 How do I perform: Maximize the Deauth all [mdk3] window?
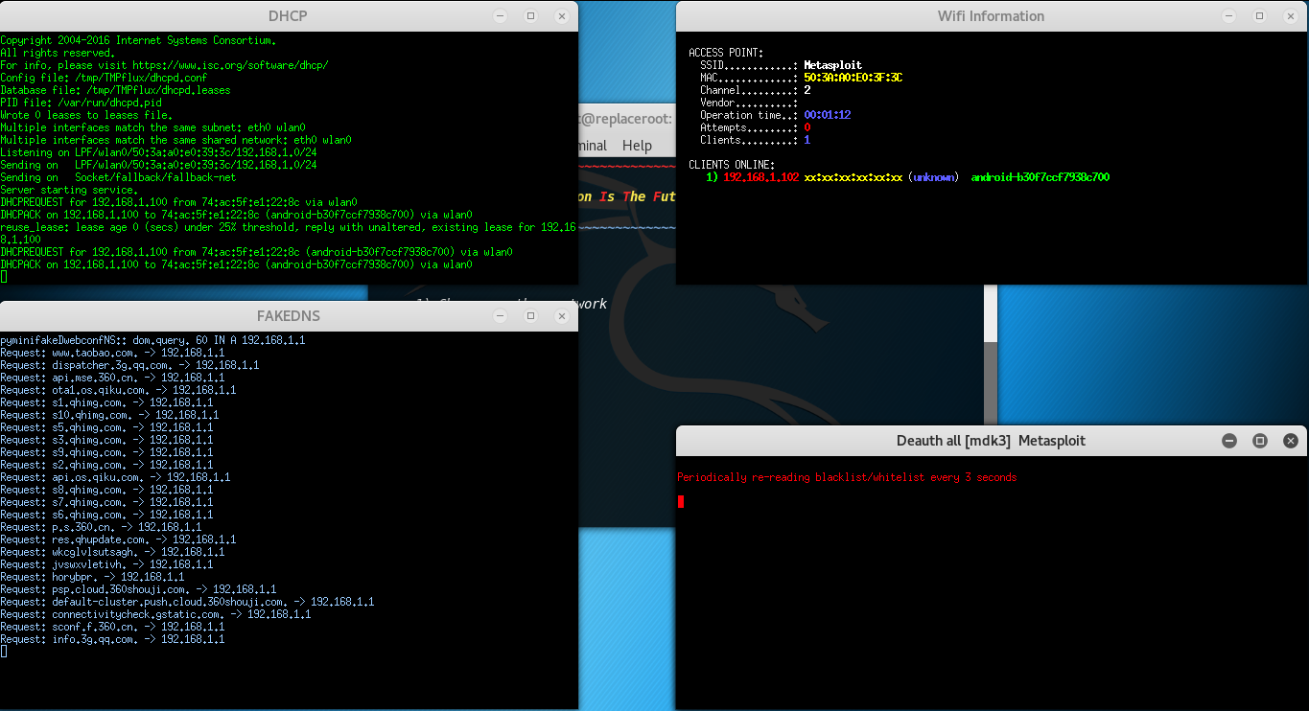click(x=1260, y=441)
